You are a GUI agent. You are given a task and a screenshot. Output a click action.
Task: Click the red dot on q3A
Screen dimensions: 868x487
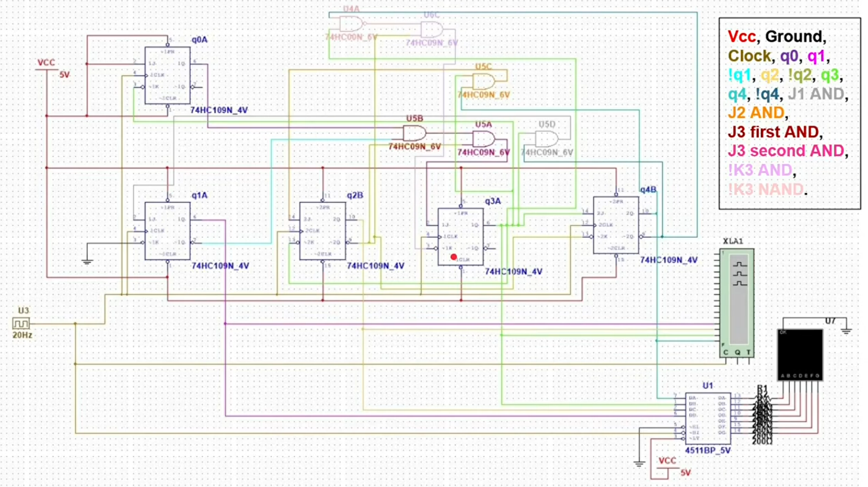coord(454,257)
